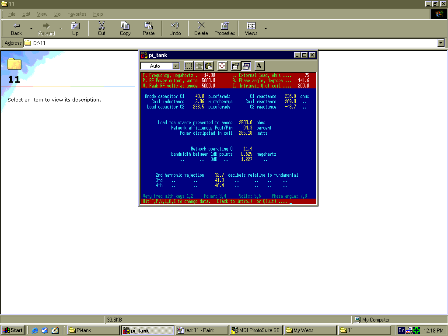Click Windows logo throbber in Explorer
Screen dimensions: 448x336
tap(439, 14)
